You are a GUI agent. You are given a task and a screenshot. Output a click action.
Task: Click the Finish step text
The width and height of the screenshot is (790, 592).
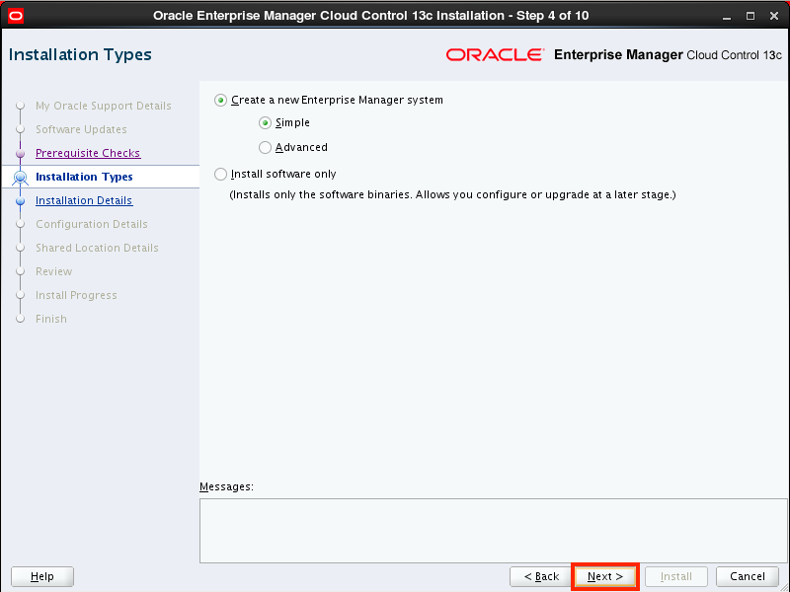[51, 319]
